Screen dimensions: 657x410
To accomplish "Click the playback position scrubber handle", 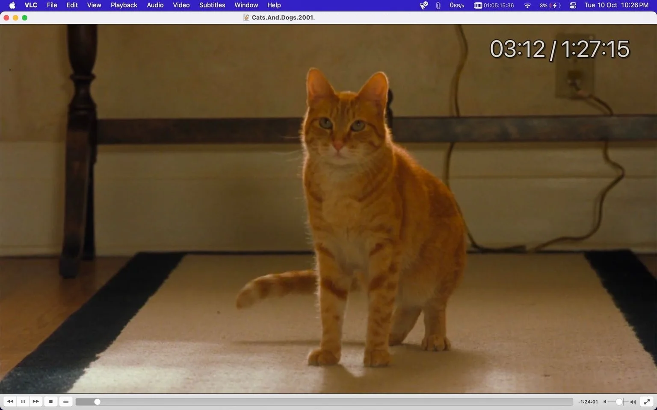I will pos(97,402).
